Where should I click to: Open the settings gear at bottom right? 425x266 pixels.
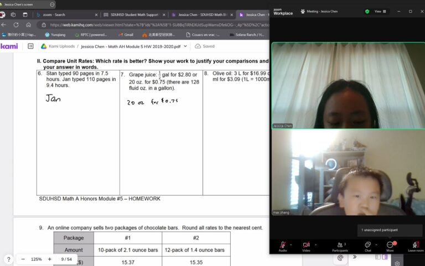coord(397,264)
